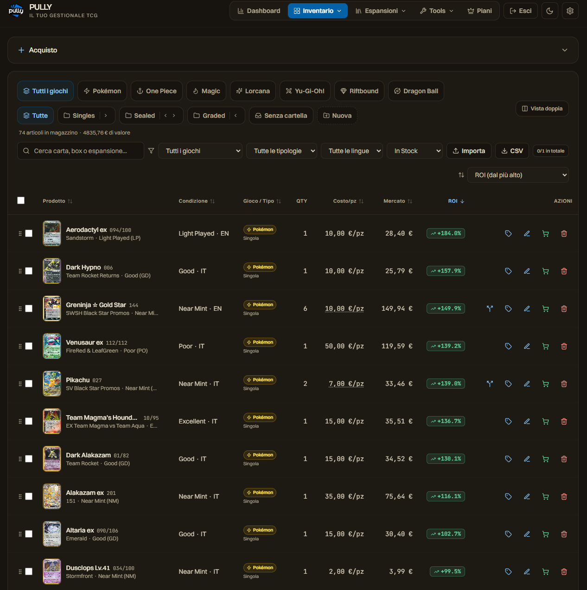Open the ROI sort order dropdown

pos(518,175)
